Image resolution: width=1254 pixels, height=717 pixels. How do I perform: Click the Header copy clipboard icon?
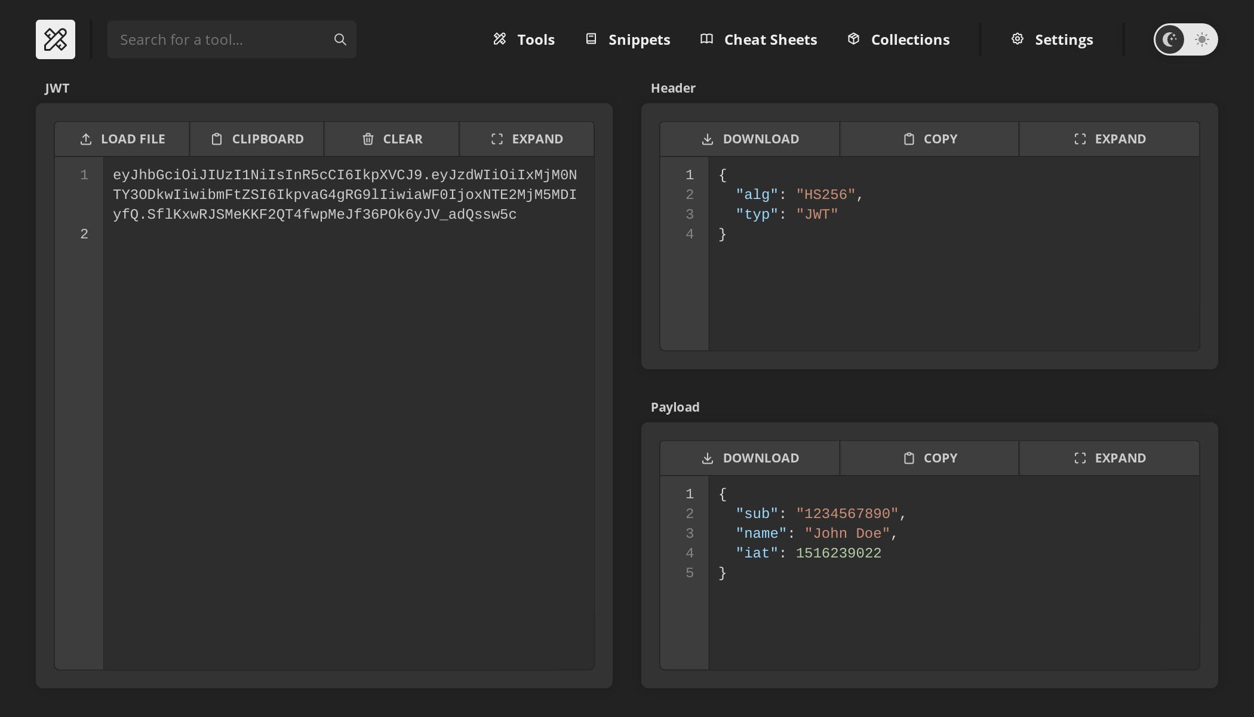(x=909, y=139)
